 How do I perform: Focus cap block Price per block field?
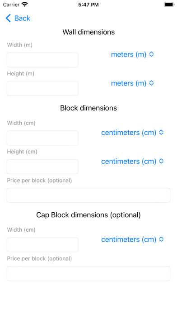(x=88, y=273)
